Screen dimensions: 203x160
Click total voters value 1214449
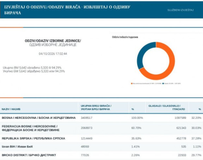(x=86, y=139)
